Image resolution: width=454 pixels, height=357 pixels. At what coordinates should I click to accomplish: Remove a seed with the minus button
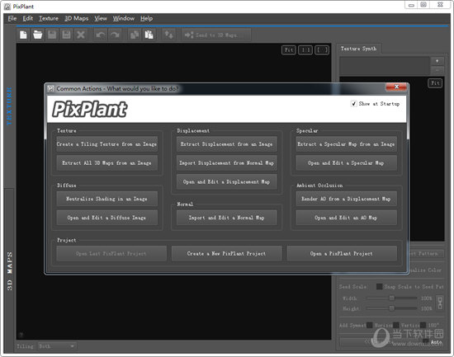point(437,70)
